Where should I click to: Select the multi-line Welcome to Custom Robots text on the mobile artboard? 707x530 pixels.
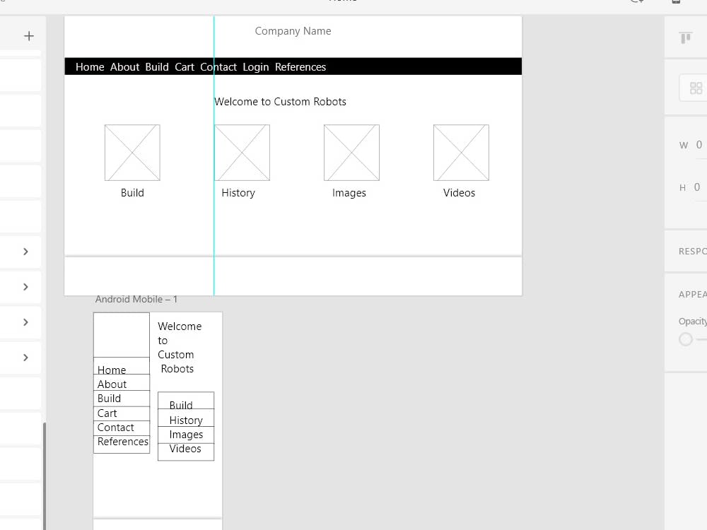tap(180, 348)
